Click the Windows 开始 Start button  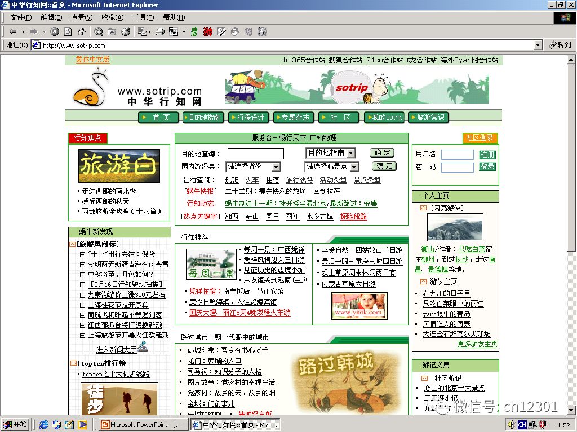coord(15,425)
